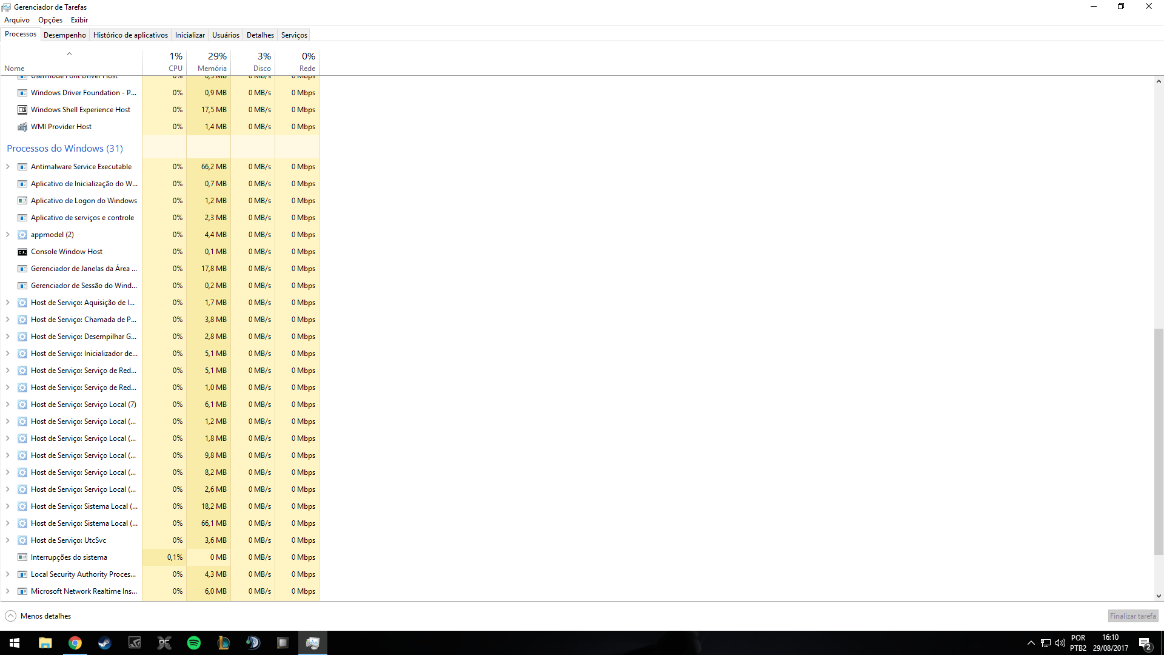
Task: Click the Windows Driver Foundation process icon
Action: tap(22, 93)
